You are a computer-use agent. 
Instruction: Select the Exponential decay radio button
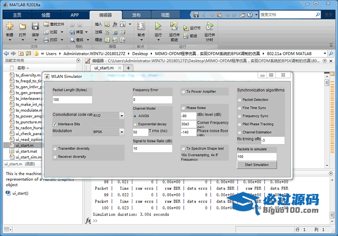coord(135,124)
